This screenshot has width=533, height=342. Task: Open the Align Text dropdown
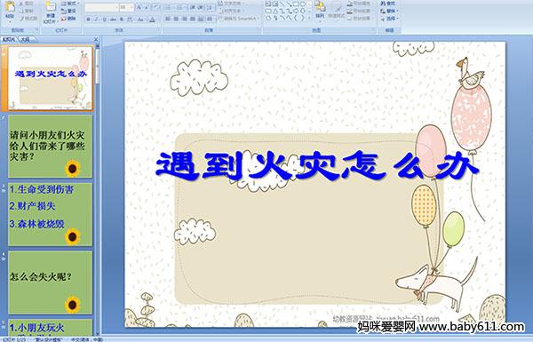[x=231, y=11]
